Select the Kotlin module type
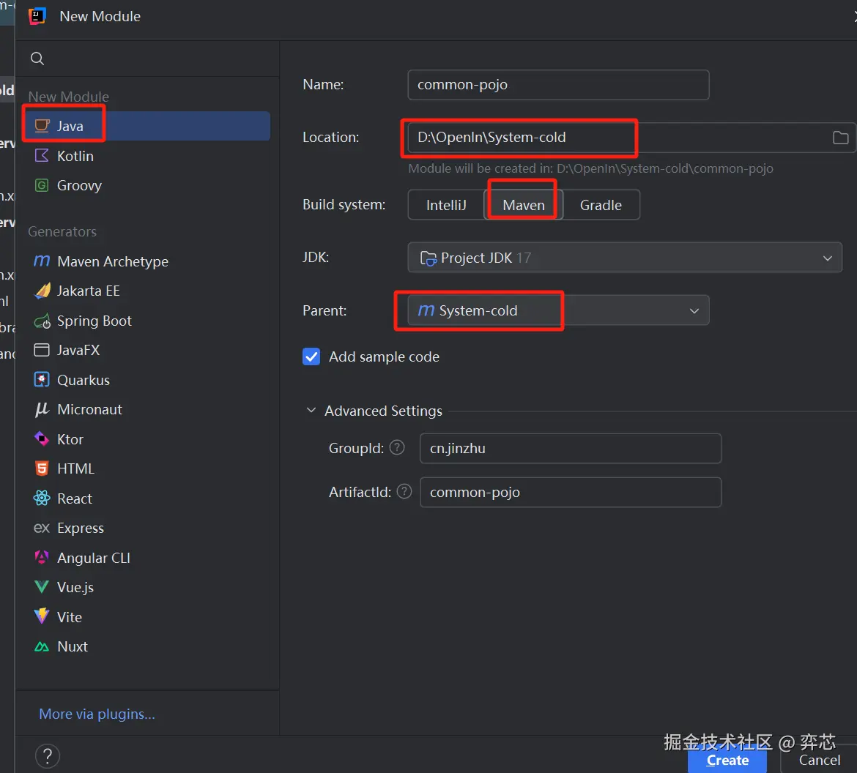This screenshot has width=857, height=773. click(x=149, y=156)
